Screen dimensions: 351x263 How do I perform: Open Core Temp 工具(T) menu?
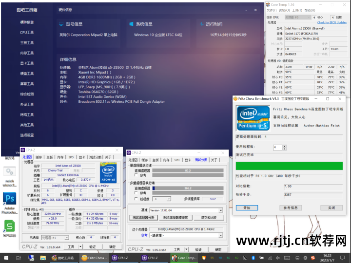pos(297,10)
